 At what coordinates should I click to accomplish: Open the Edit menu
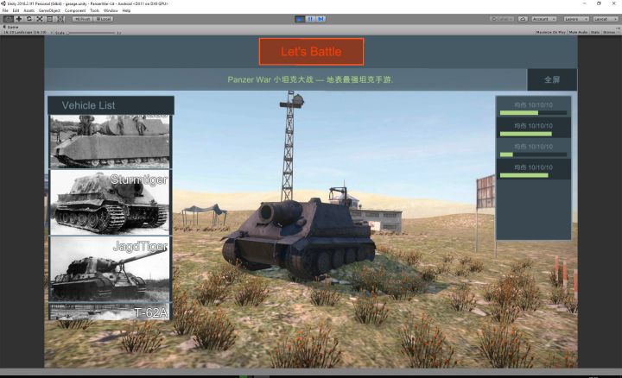16,10
